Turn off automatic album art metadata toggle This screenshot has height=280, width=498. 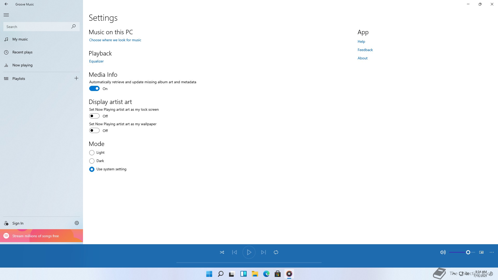tap(94, 89)
